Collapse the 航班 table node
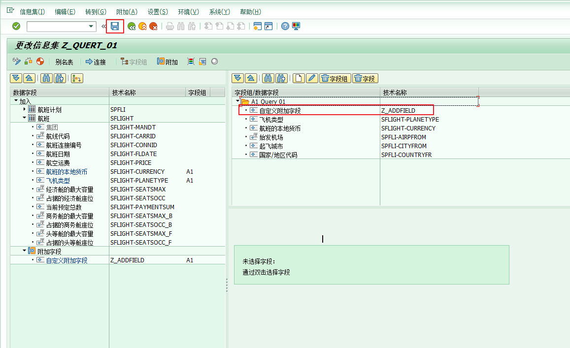This screenshot has height=348, width=570. pyautogui.click(x=25, y=118)
